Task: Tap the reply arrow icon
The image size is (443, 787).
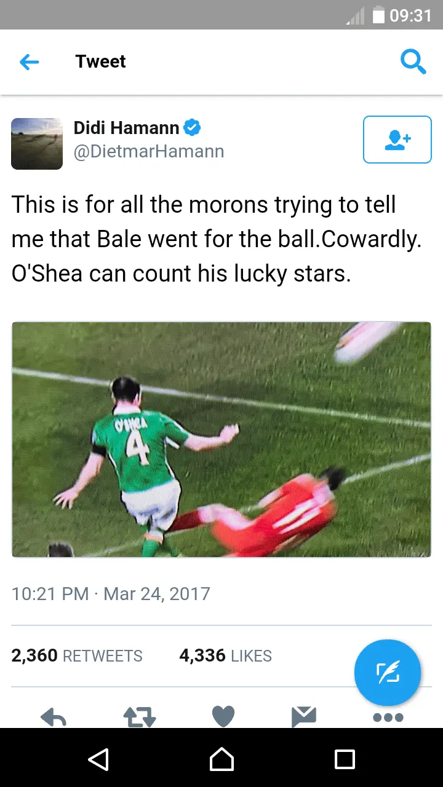Action: click(54, 718)
